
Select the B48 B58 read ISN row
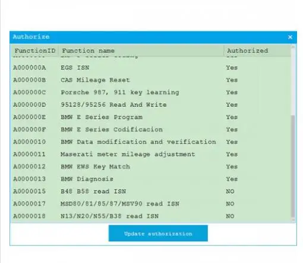(151, 191)
